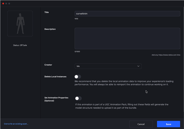Click the Title field label

coord(46,12)
